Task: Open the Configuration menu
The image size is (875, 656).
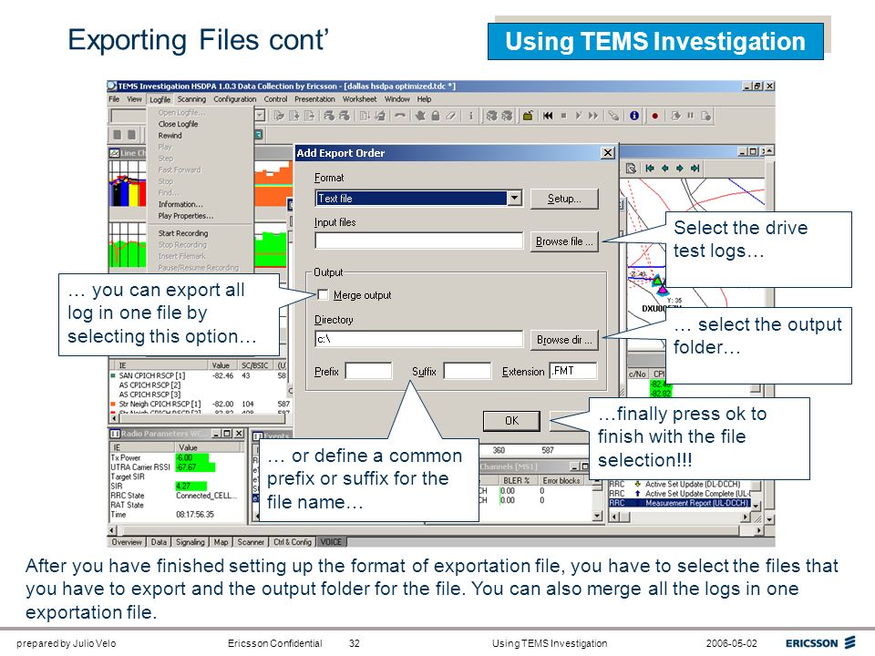Action: click(235, 99)
